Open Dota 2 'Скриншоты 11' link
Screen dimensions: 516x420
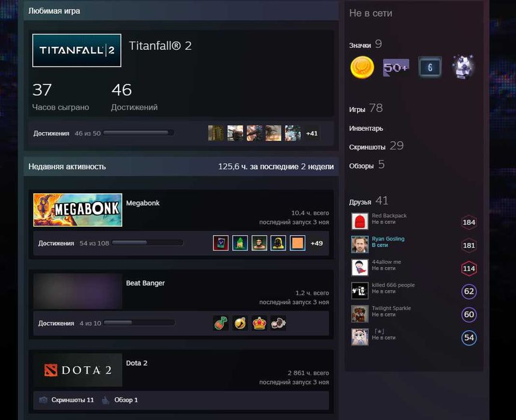coord(72,400)
